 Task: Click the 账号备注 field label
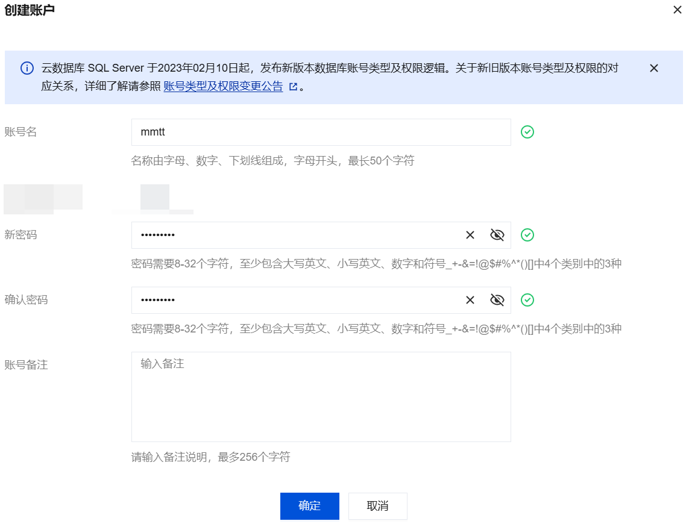26,365
